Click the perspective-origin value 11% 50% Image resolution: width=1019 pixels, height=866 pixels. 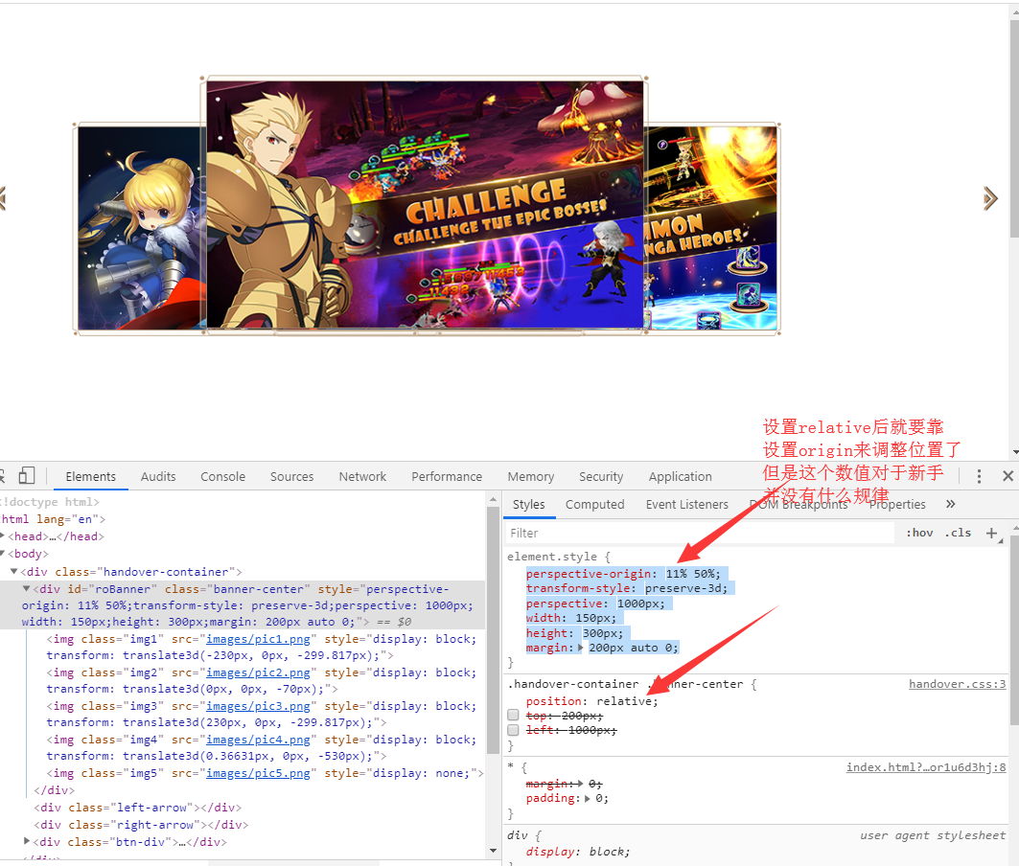tap(693, 574)
